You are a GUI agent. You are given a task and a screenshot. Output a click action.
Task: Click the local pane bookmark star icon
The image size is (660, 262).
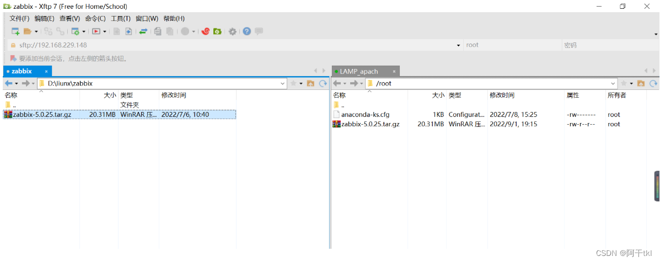[x=293, y=83]
